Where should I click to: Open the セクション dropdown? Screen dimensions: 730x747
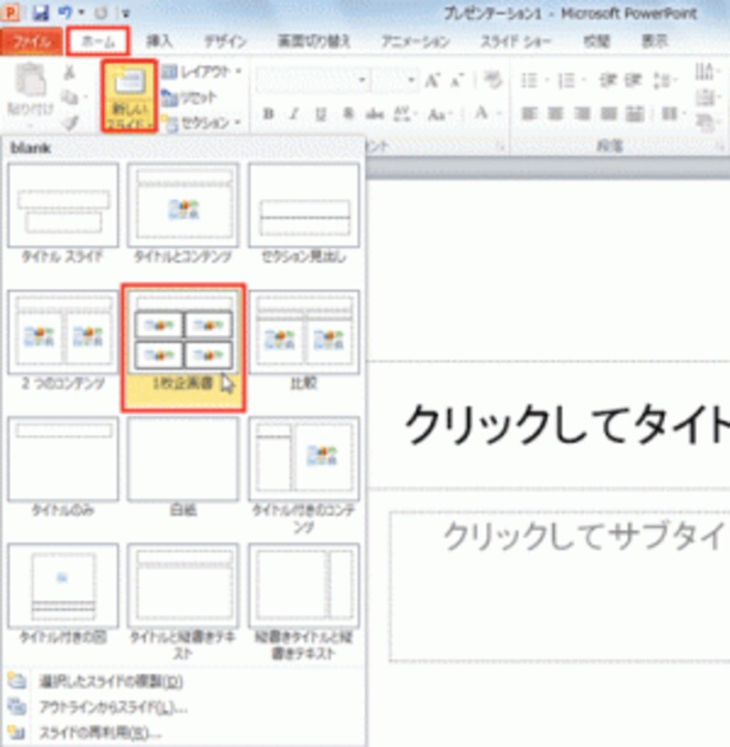(x=201, y=123)
